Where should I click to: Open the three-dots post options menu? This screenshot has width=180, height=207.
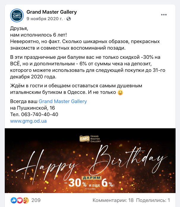(164, 15)
